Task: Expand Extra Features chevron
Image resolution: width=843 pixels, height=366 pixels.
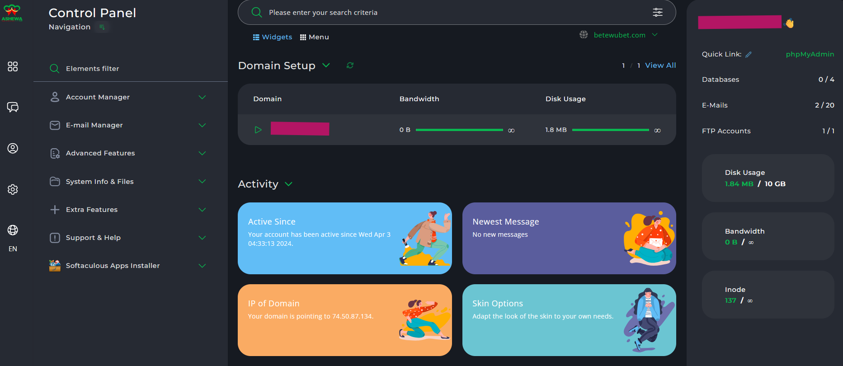Action: click(202, 210)
